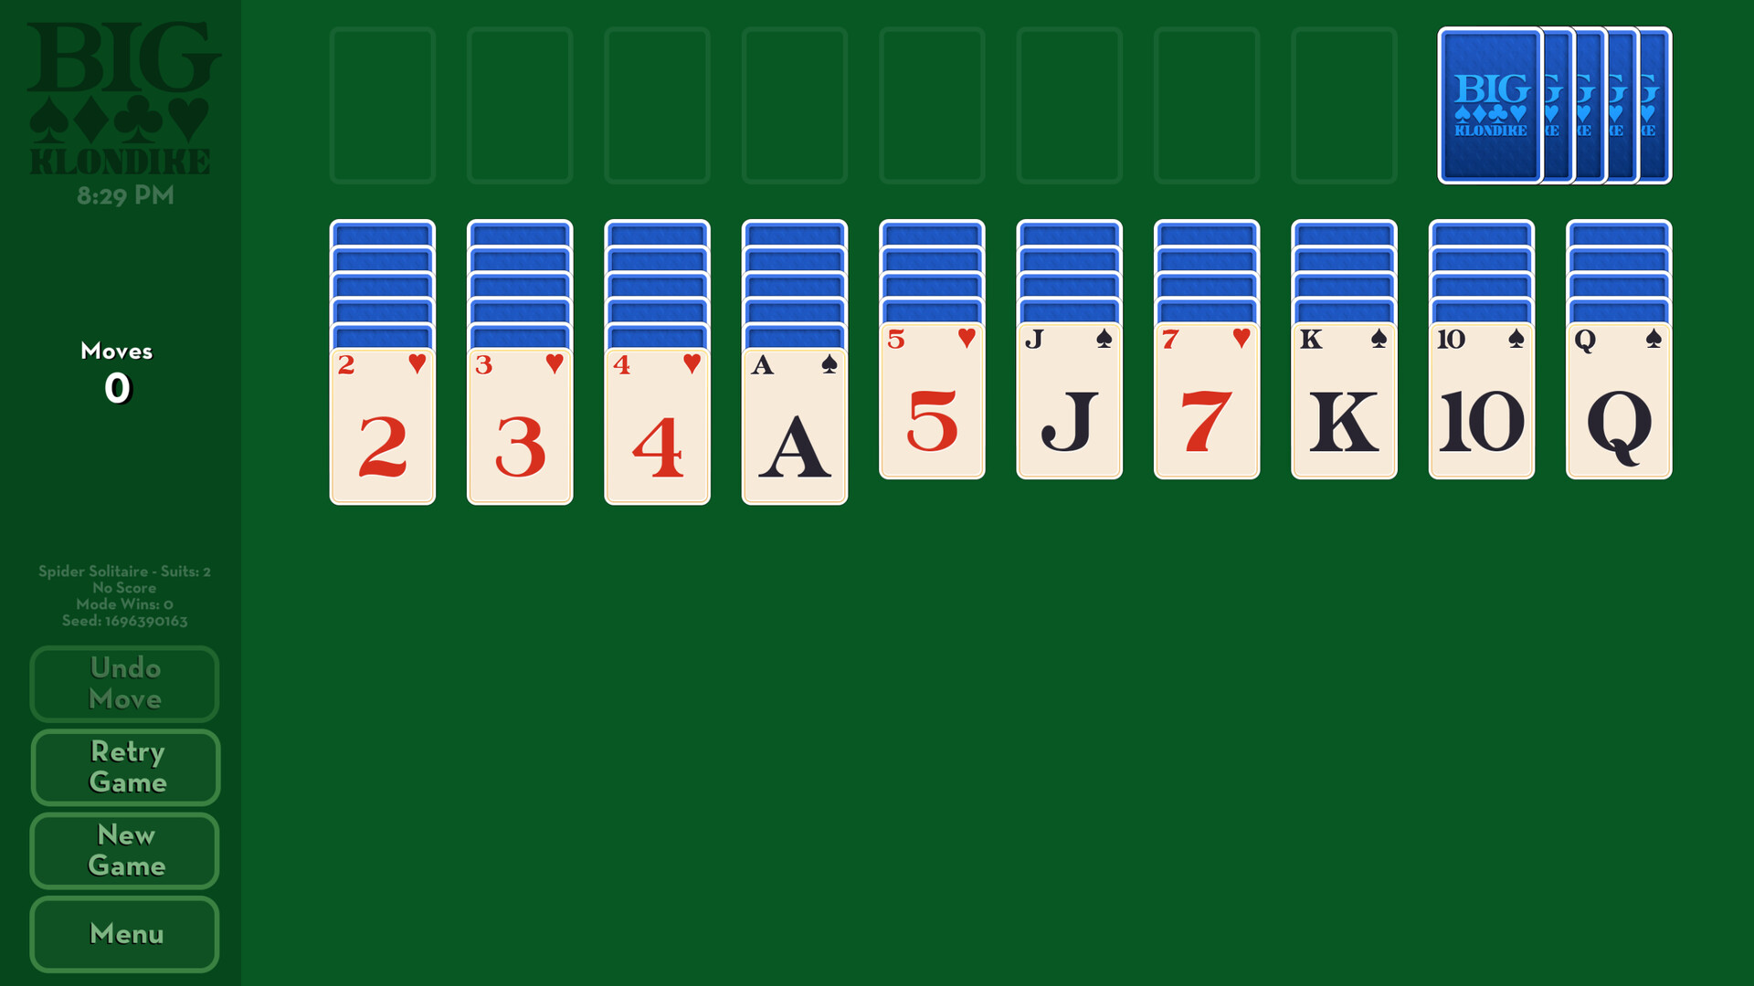
Task: Select Retry Game option
Action: tap(125, 767)
